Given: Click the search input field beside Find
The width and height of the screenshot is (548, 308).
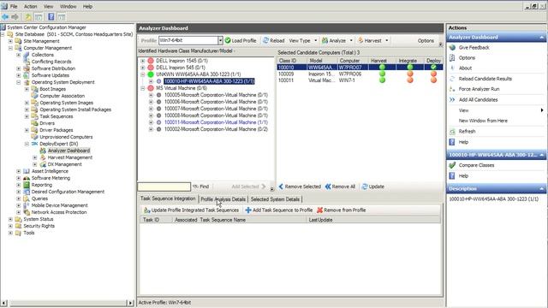Looking at the screenshot, I should (x=164, y=187).
